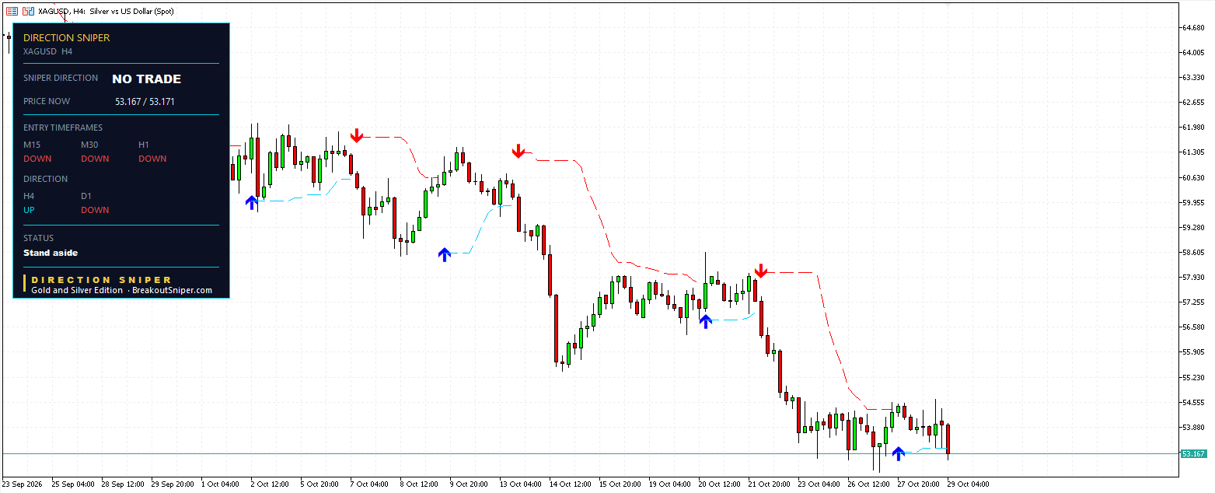Image resolution: width=1215 pixels, height=493 pixels.
Task: Click the '8 Oct 12:00' time label
Action: (419, 484)
